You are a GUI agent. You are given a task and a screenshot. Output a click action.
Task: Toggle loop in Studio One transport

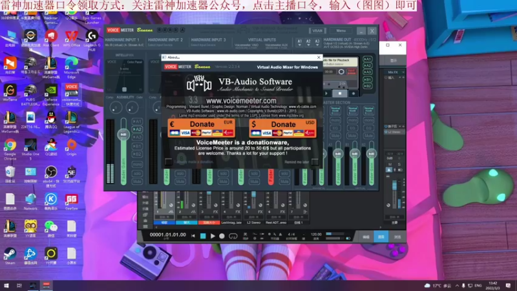pyautogui.click(x=233, y=236)
